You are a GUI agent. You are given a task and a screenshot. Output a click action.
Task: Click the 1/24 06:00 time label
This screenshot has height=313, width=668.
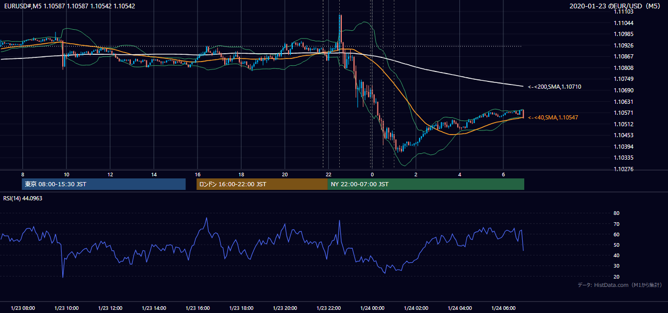coord(503,308)
